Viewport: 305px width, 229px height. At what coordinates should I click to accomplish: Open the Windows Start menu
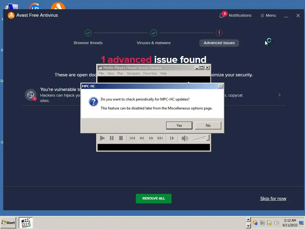tap(8, 222)
